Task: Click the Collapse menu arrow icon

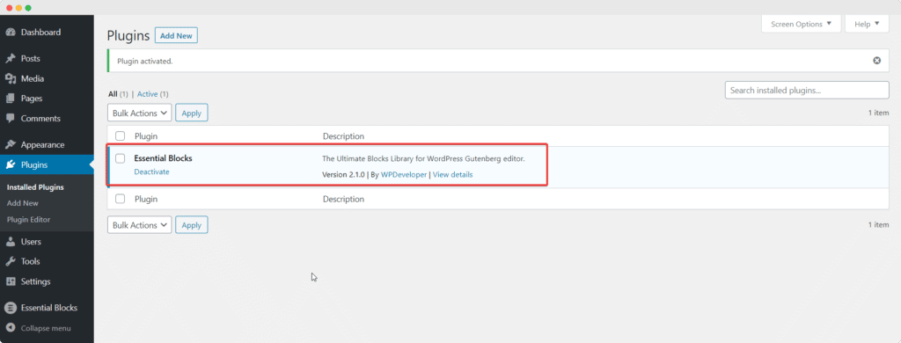Action: pyautogui.click(x=11, y=328)
